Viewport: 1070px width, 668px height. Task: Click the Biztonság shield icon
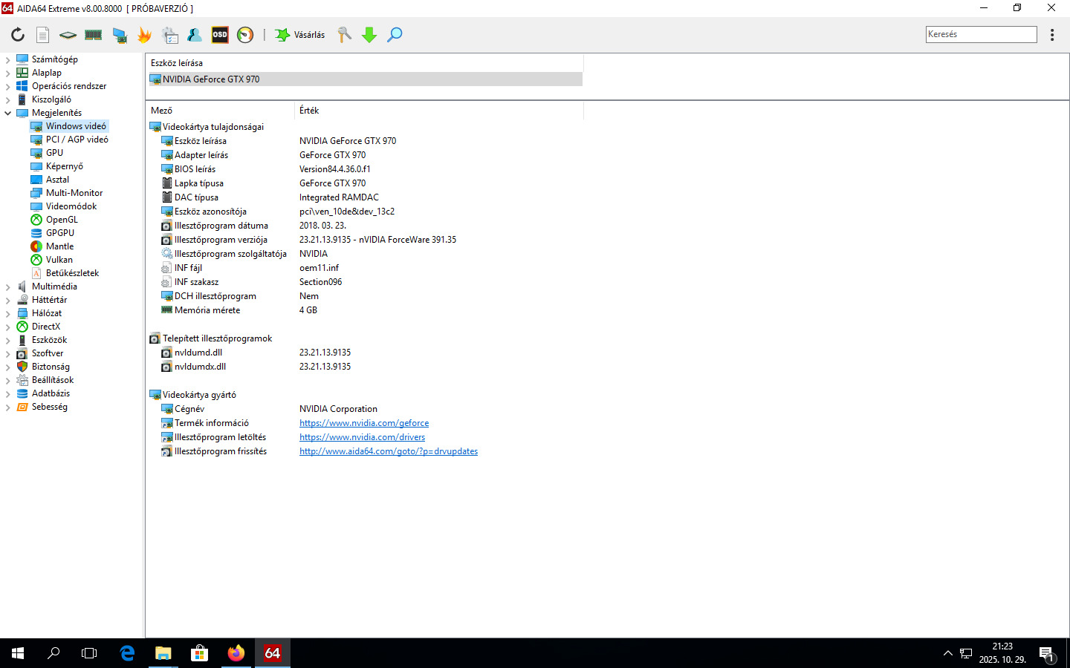(22, 367)
